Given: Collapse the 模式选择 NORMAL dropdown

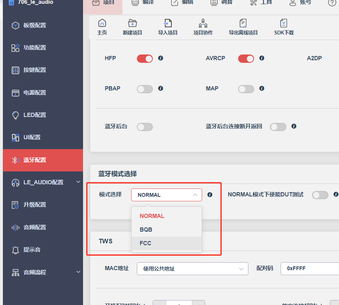Looking at the screenshot, I should tap(166, 195).
